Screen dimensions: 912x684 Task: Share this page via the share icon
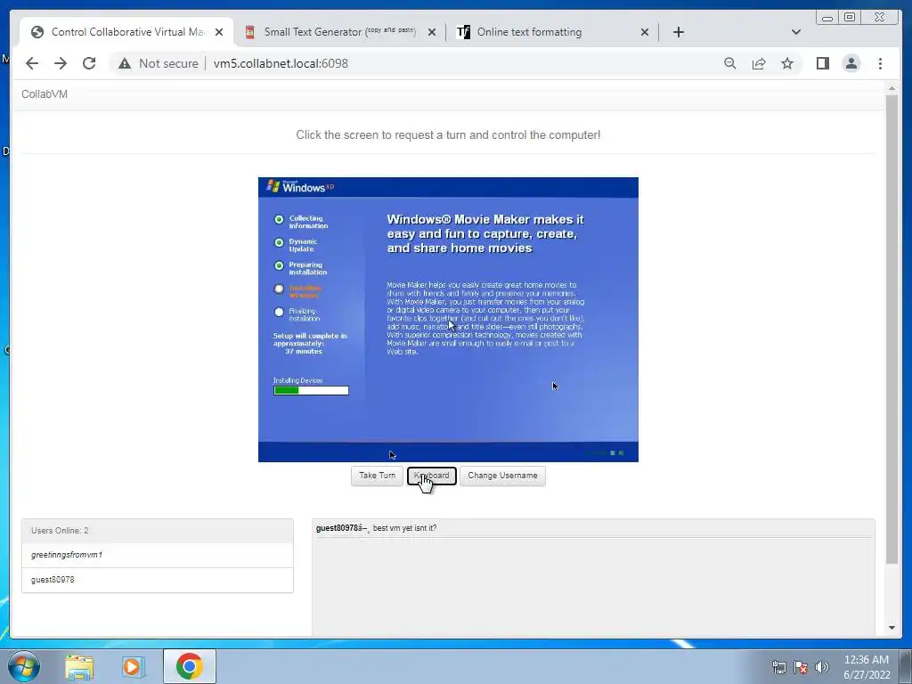tap(759, 63)
